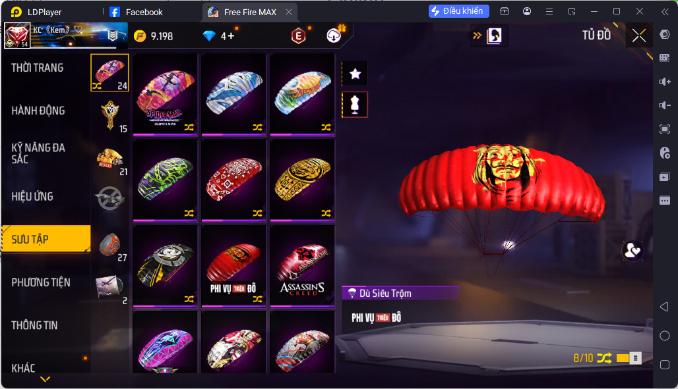The width and height of the screenshot is (678, 389).
Task: Open the loot box subcategory showing 21
Action: 110,159
